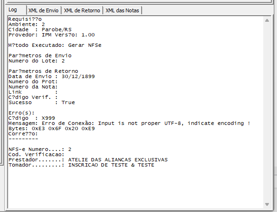
Task: Click the log scrollbar down arrow
Action: point(267,204)
